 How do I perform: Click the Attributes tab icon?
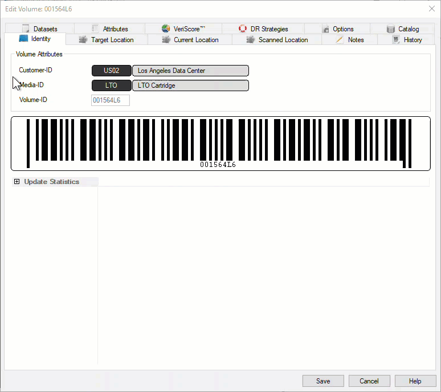[x=95, y=28]
